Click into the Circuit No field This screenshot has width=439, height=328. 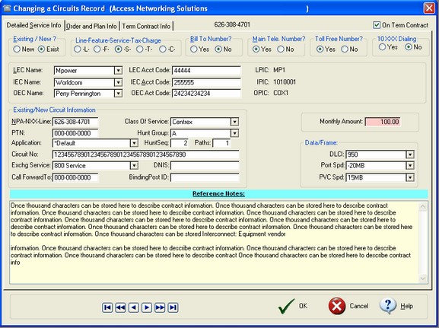(145, 154)
